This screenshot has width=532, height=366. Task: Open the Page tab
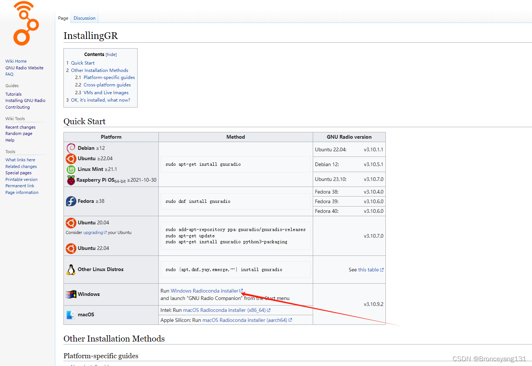[63, 18]
